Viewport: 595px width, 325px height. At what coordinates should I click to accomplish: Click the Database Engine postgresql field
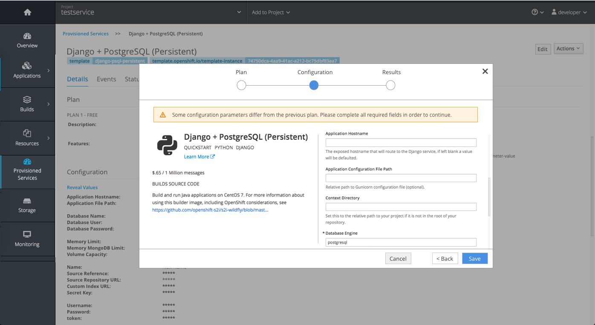click(401, 242)
